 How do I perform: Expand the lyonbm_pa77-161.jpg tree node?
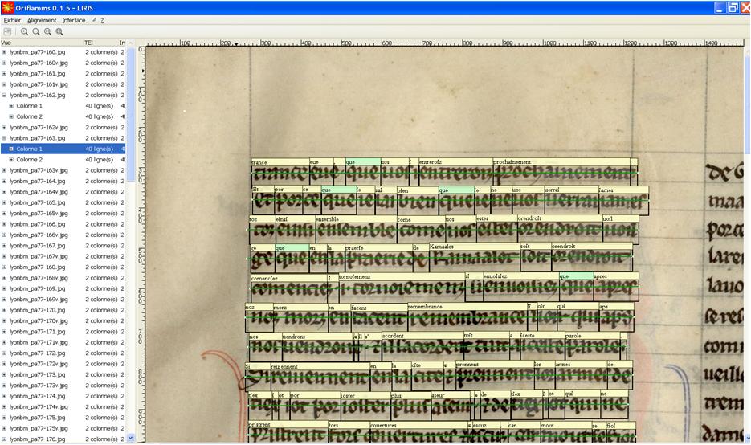coord(4,74)
